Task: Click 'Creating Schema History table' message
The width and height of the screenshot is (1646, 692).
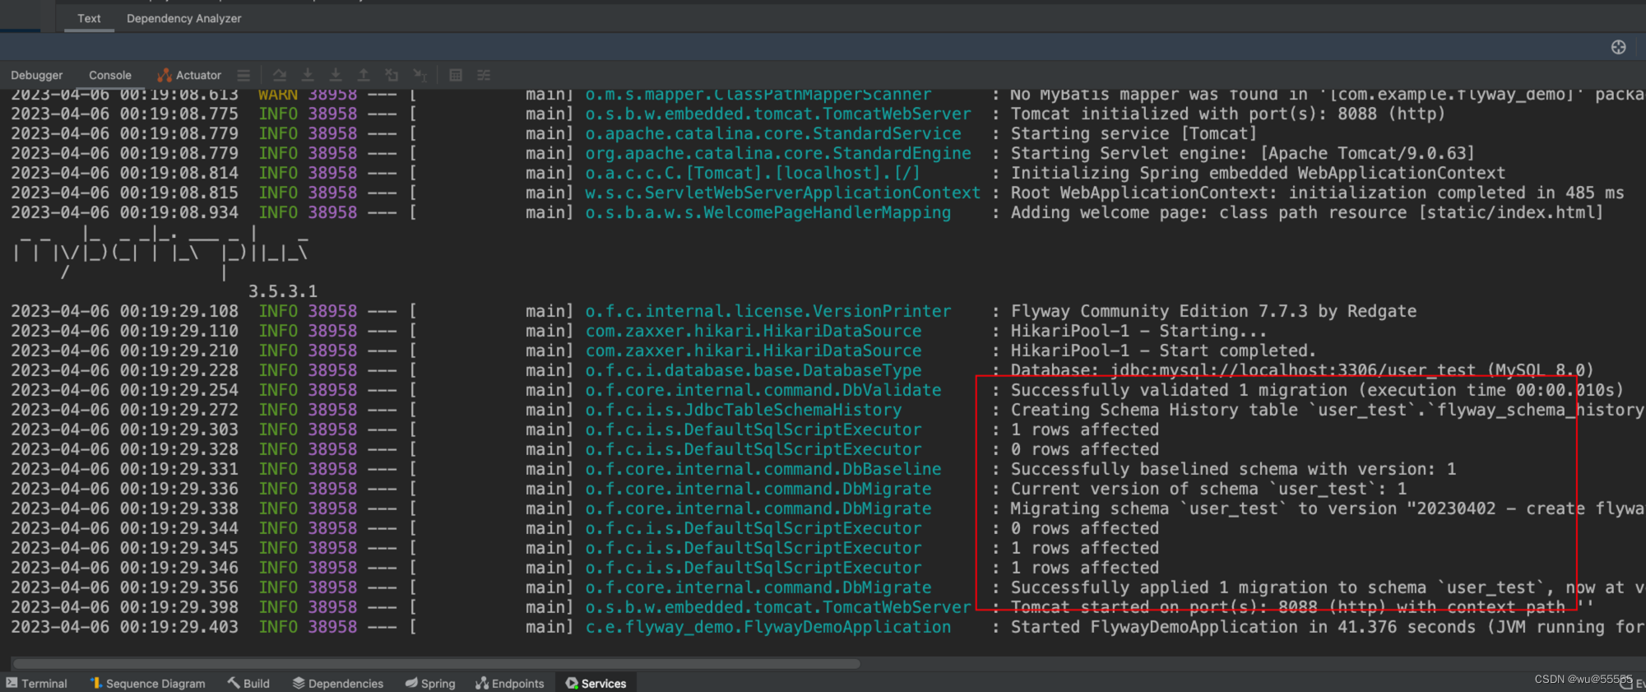Action: pos(1327,410)
